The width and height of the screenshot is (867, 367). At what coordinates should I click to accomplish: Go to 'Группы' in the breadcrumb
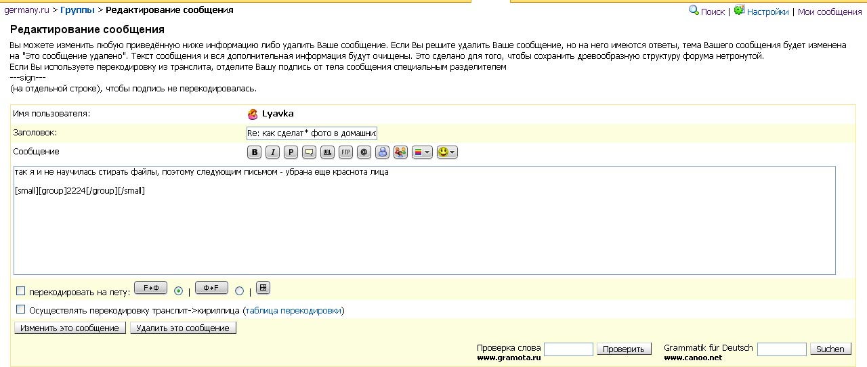[77, 10]
